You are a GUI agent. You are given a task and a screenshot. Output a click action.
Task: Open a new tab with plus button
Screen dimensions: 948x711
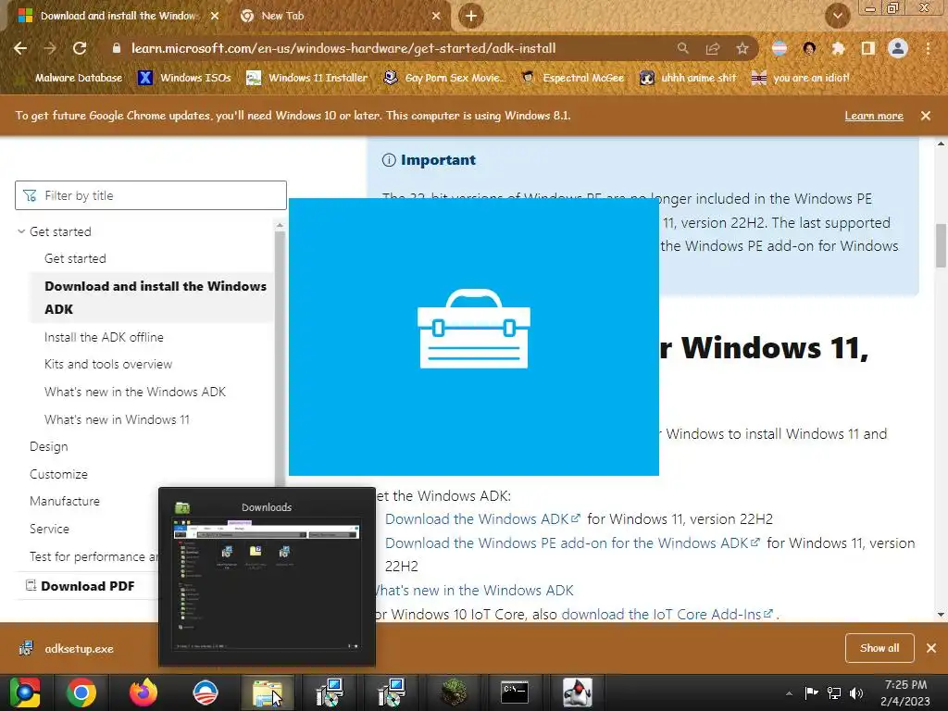click(x=471, y=16)
